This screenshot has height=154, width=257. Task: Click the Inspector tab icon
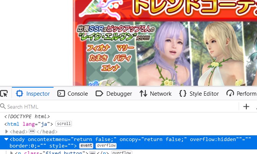(x=20, y=93)
